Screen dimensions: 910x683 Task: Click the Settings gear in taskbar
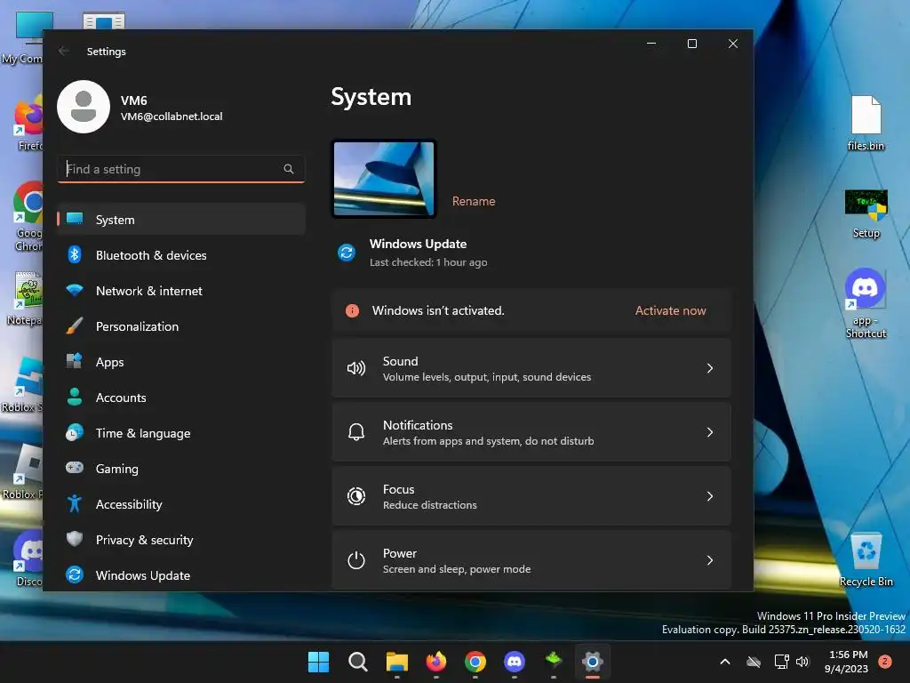point(592,662)
